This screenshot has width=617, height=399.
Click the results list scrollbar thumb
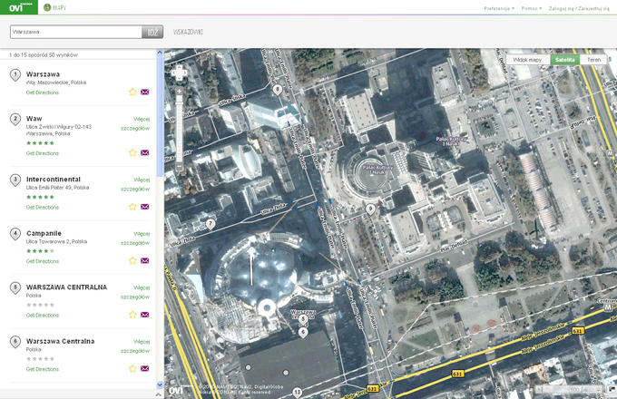(160, 116)
